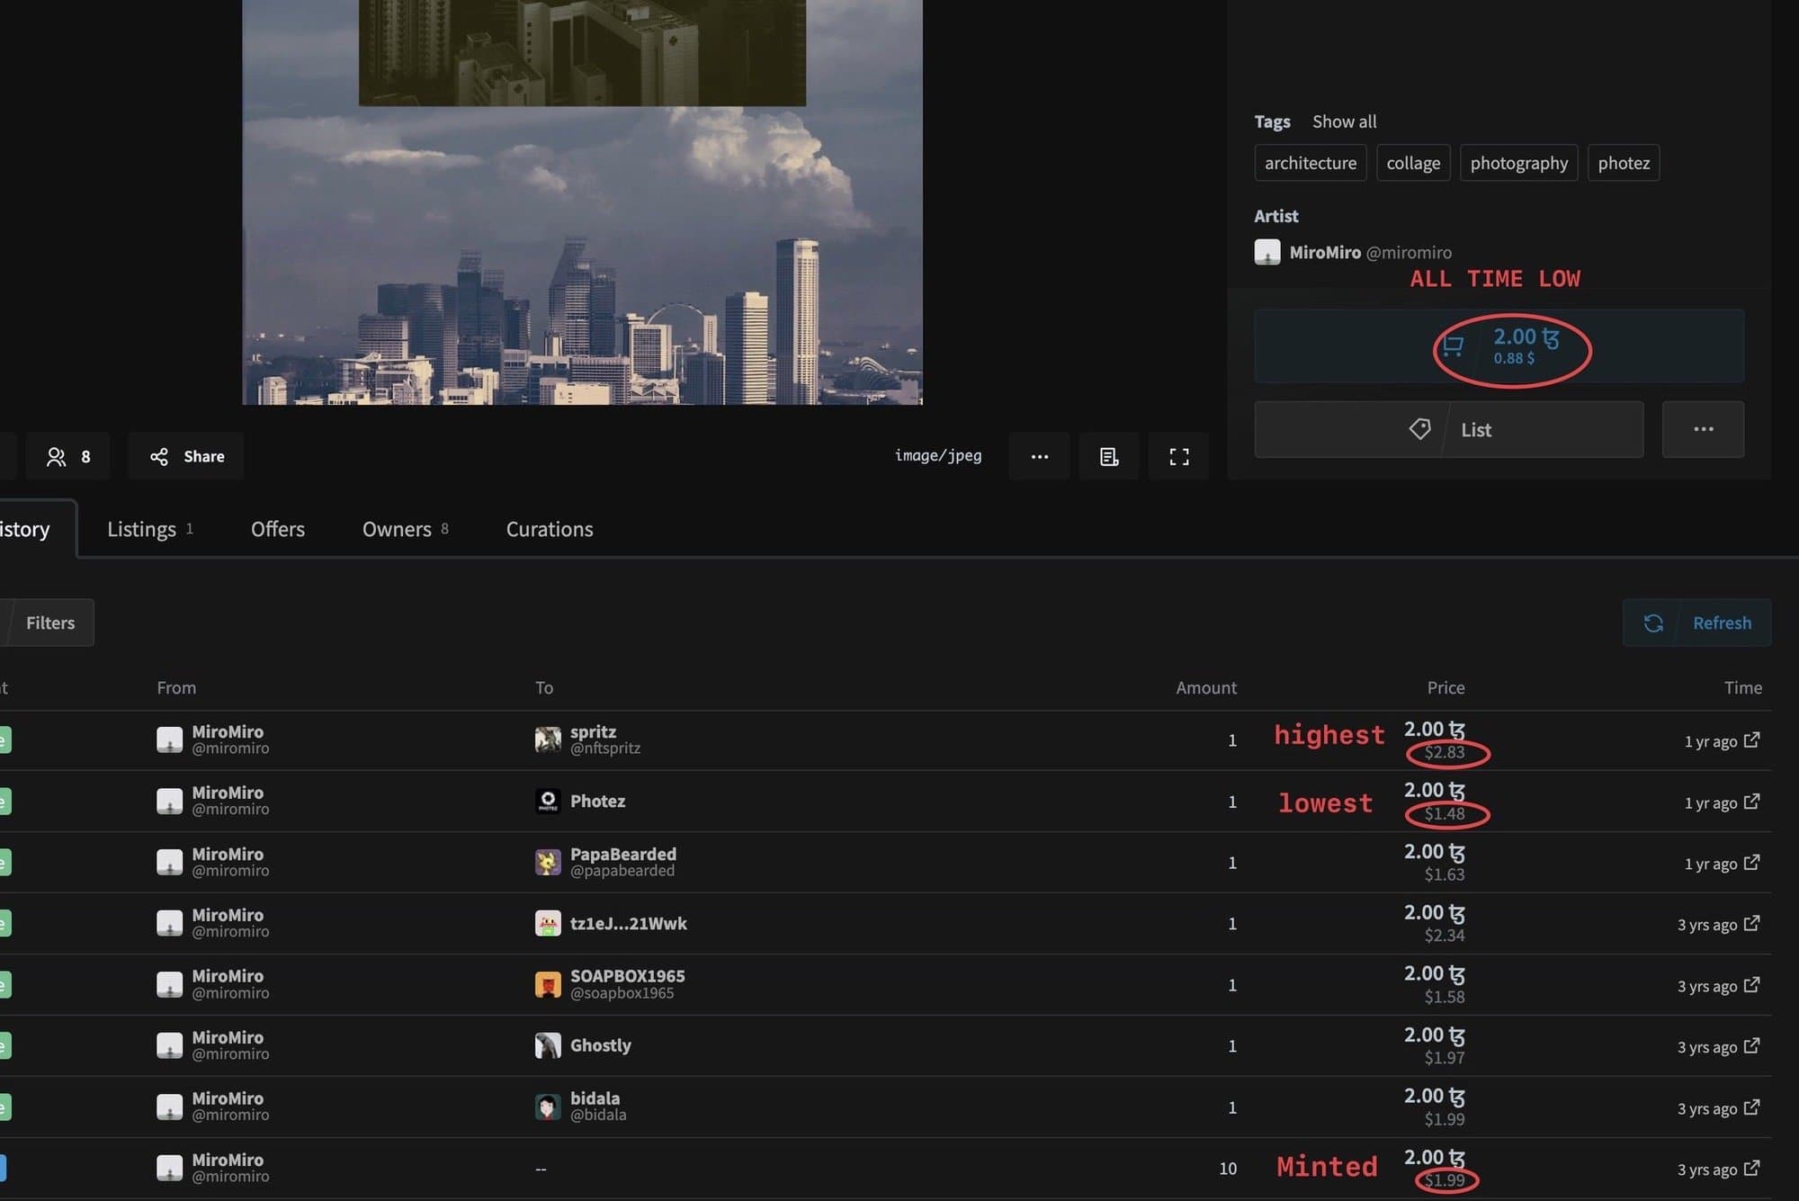Open MiroMiro artist profile link
This screenshot has width=1799, height=1201.
point(1324,253)
